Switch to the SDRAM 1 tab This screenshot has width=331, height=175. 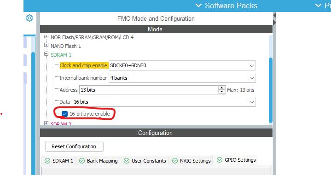tap(58, 161)
